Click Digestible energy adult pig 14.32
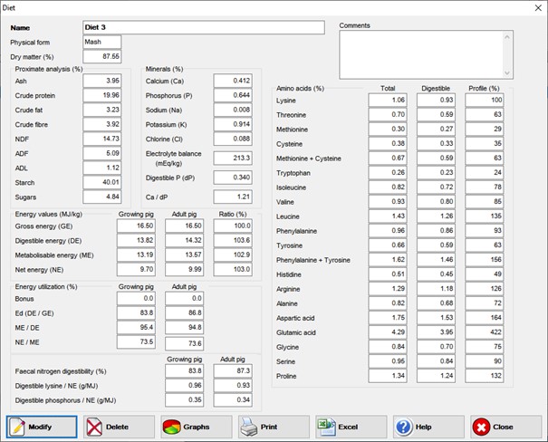This screenshot has height=442, width=548. click(x=184, y=240)
